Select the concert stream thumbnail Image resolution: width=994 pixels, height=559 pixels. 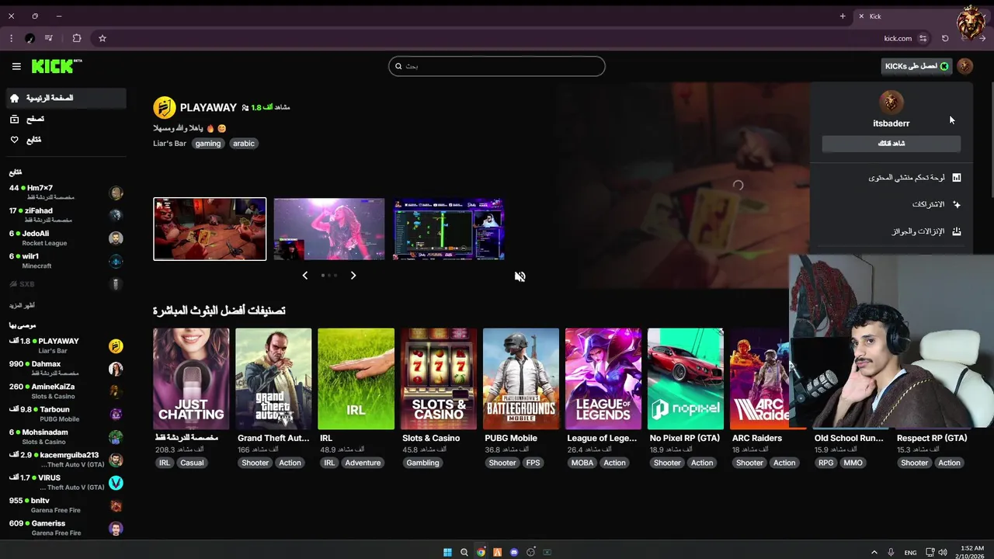click(329, 229)
